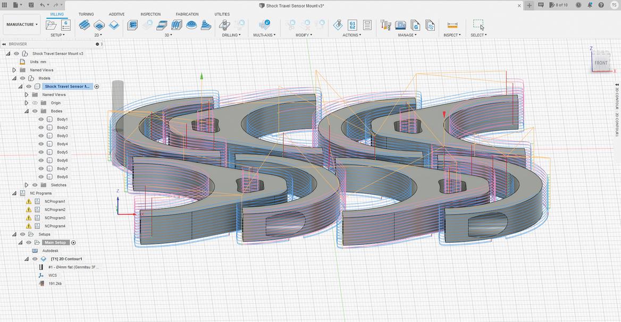Image resolution: width=621 pixels, height=322 pixels.
Task: Switch to the TURNING tab
Action: coord(86,14)
